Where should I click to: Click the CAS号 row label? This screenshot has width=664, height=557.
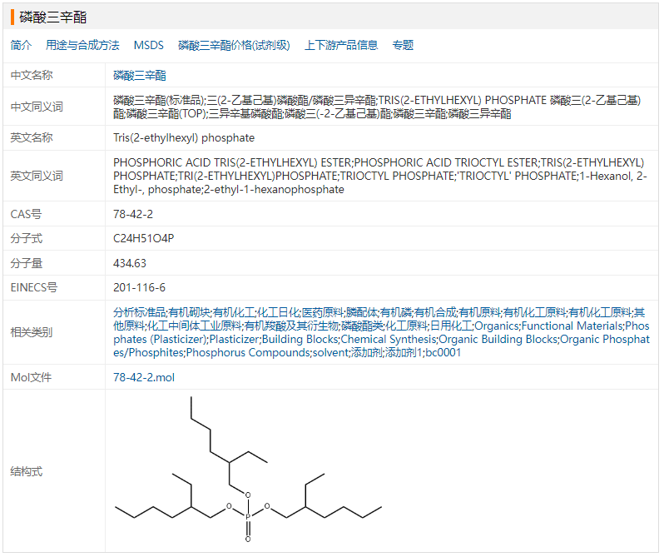click(x=26, y=214)
